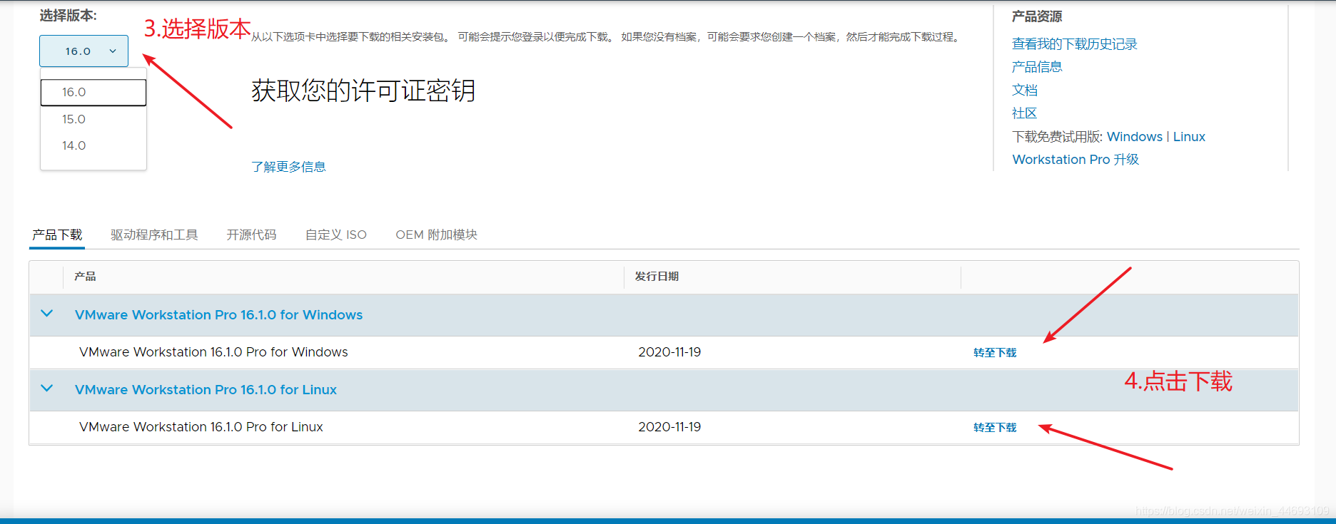Open 查看我的下载历史记录 link
The image size is (1336, 524).
point(1074,44)
